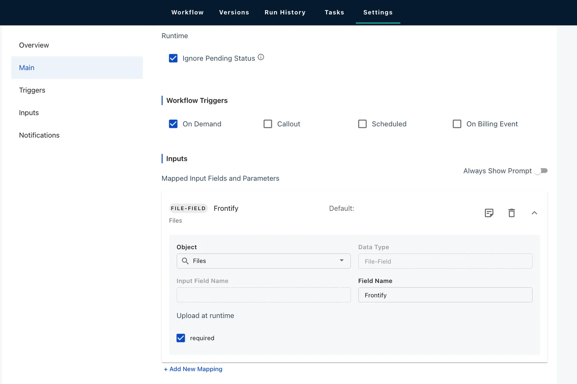
Task: Click the Frontify mapping title
Action: [x=226, y=208]
